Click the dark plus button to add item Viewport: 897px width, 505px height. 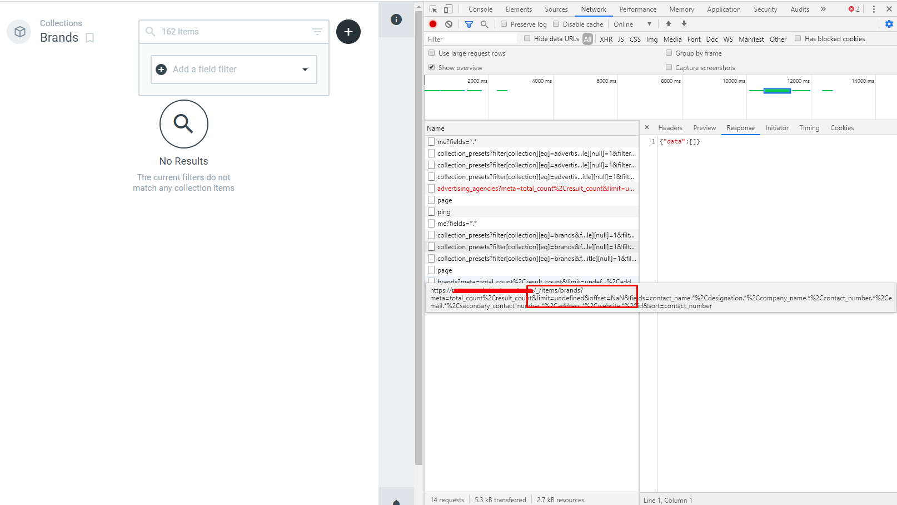click(348, 32)
